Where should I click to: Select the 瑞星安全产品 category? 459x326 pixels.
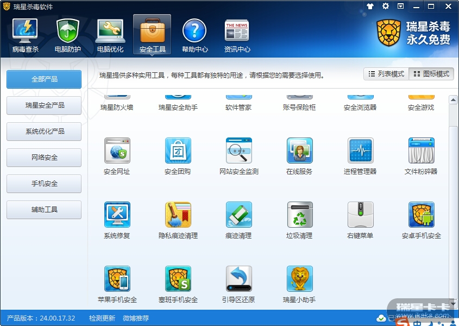(x=44, y=105)
